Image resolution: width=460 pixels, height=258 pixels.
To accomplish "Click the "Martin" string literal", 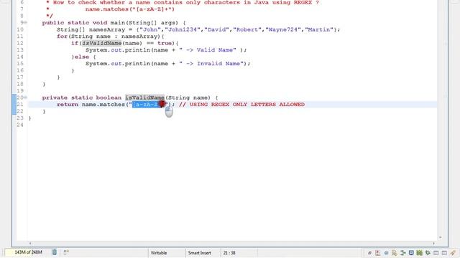I will tap(319, 29).
